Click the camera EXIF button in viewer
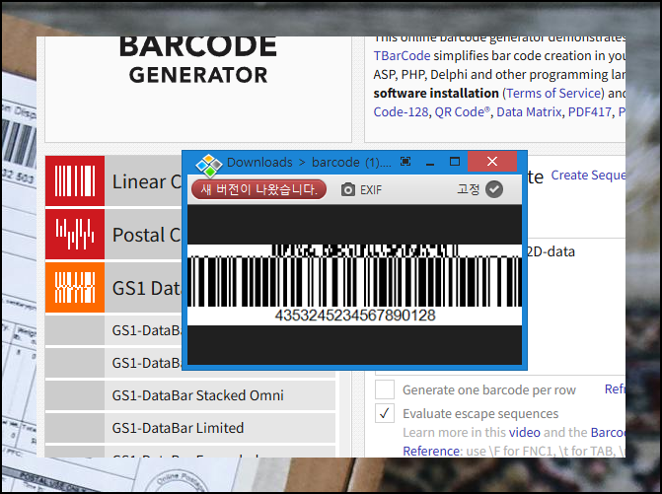662x494 pixels. 361,190
